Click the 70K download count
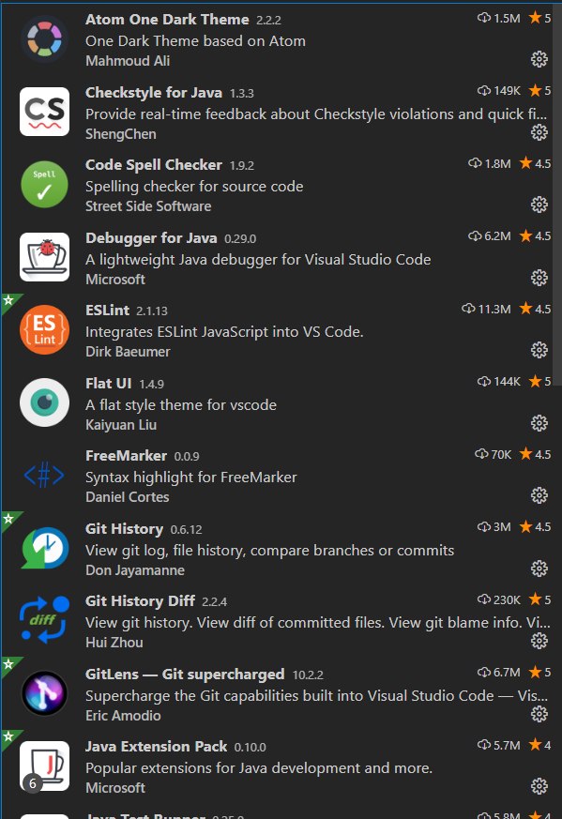This screenshot has width=562, height=819. [501, 454]
